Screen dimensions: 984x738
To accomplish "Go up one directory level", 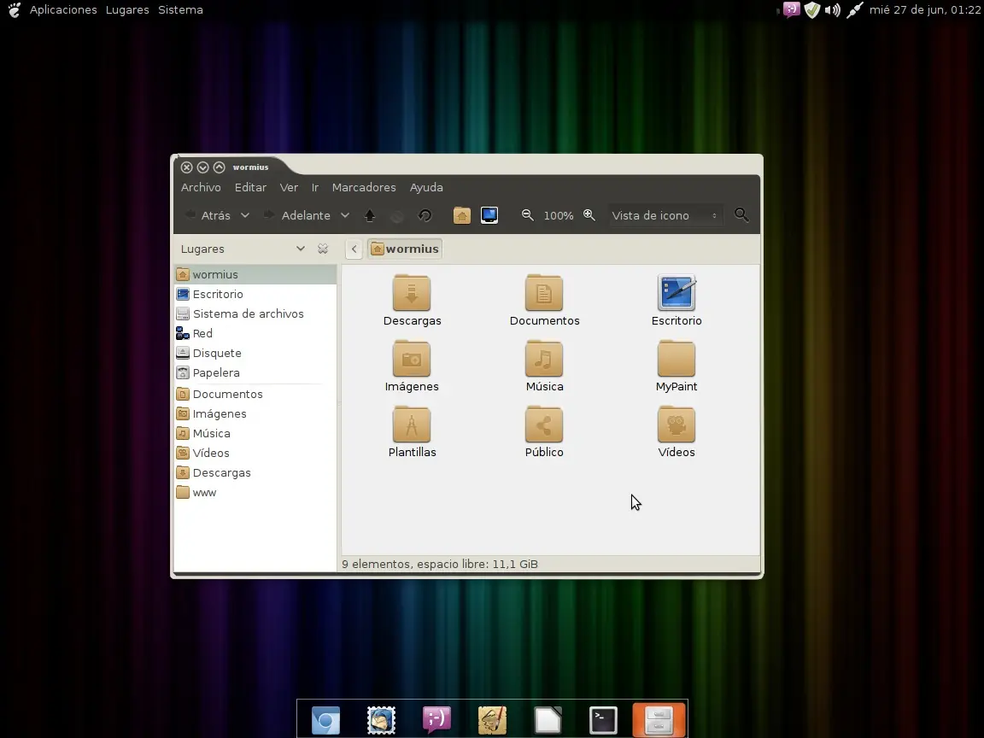I will coord(369,215).
